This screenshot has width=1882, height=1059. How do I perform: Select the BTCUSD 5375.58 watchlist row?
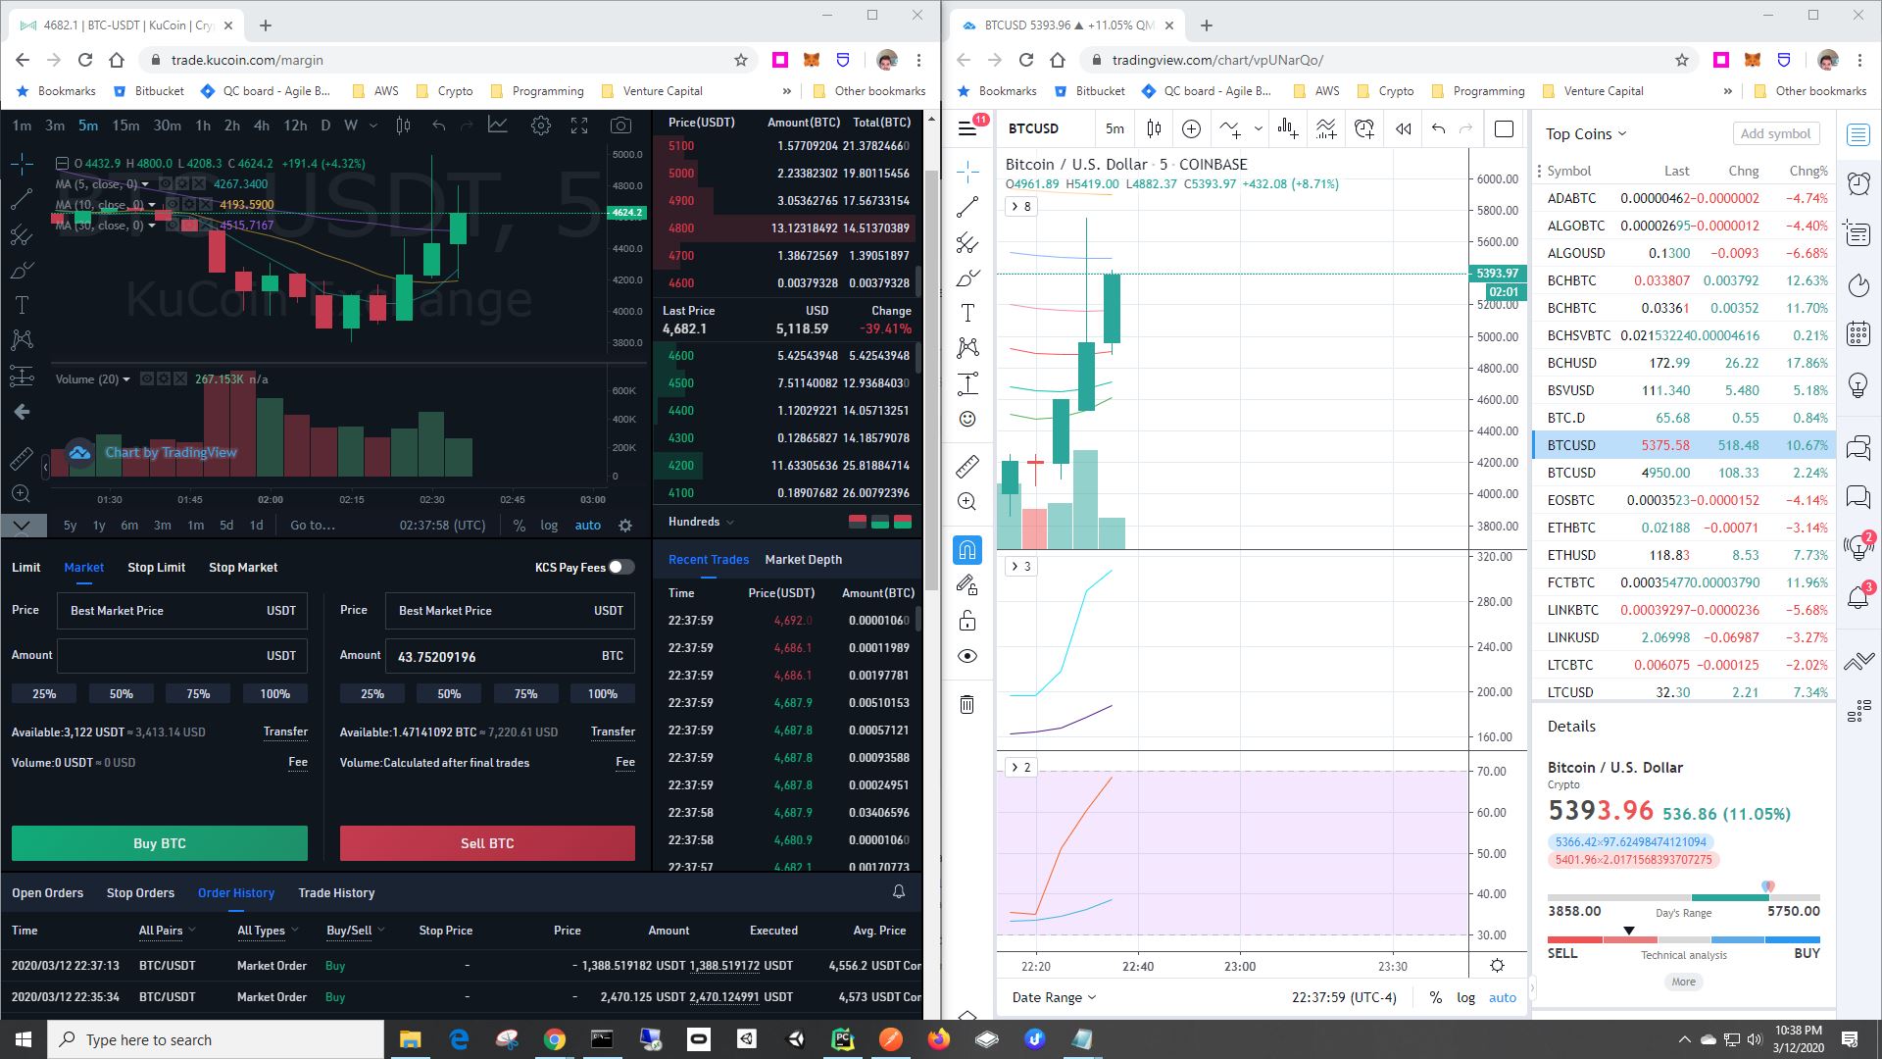pos(1683,445)
